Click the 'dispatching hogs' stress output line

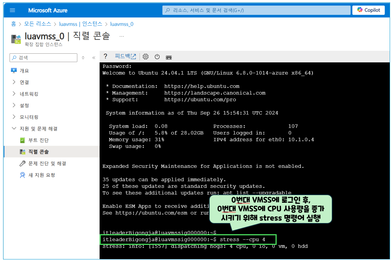click(x=205, y=246)
